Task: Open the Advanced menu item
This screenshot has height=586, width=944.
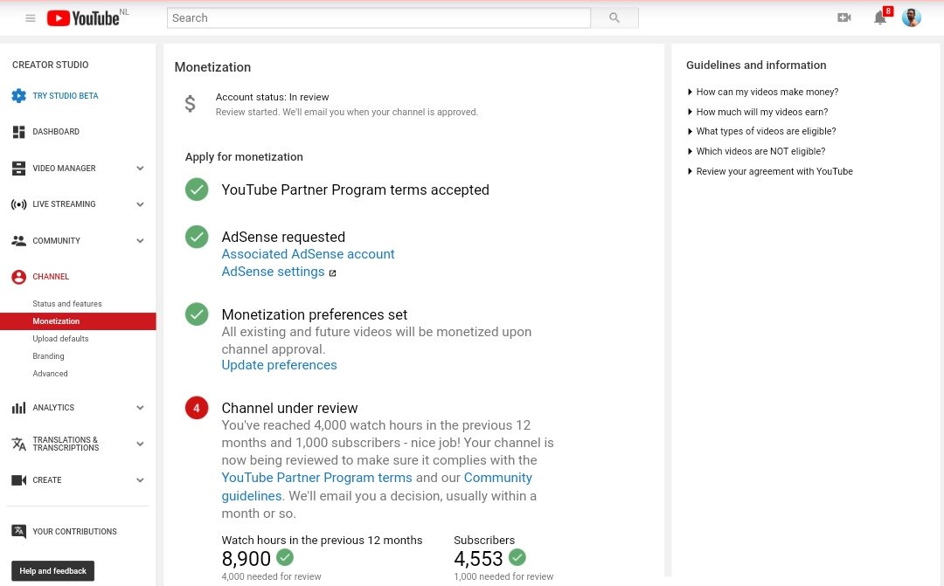Action: coord(50,374)
